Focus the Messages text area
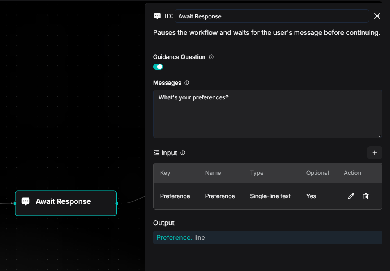This screenshot has width=390, height=271. click(267, 114)
